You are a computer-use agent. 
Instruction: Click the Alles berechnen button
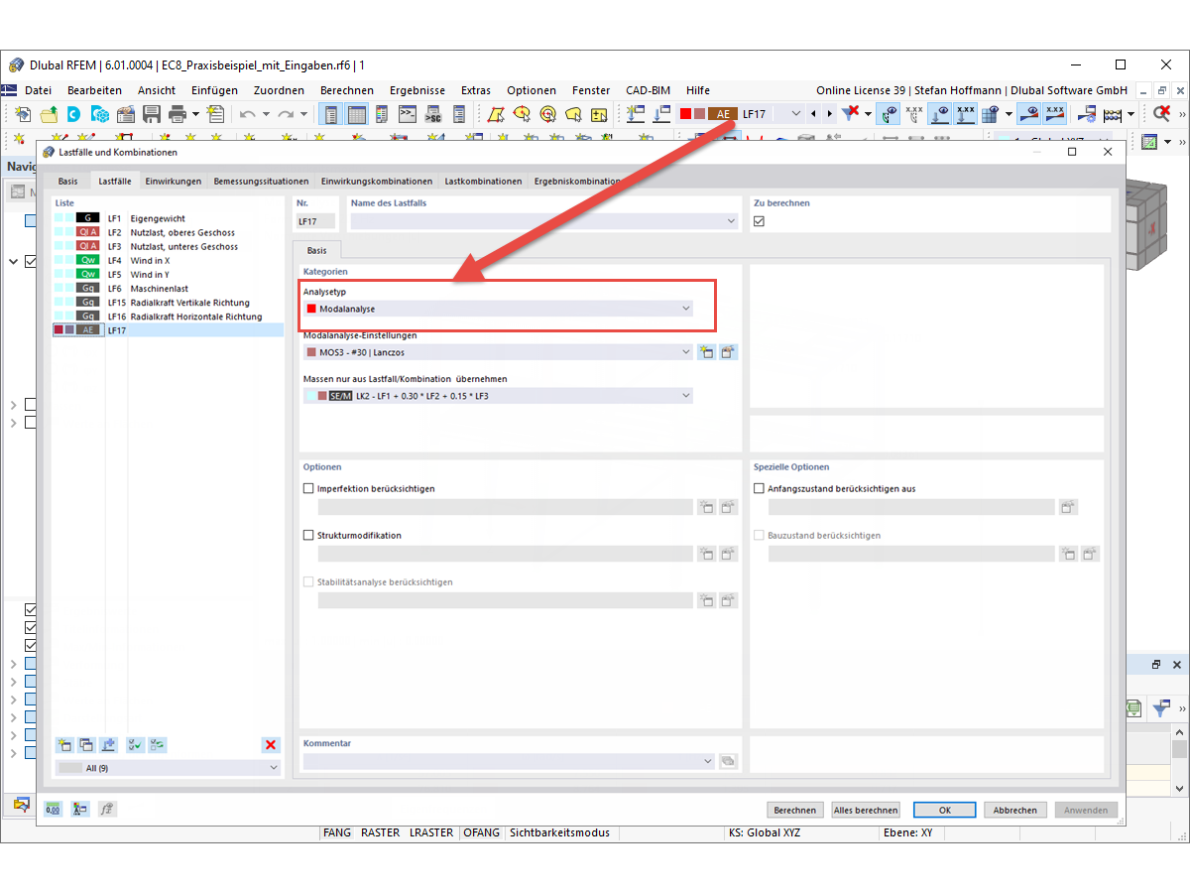point(865,809)
